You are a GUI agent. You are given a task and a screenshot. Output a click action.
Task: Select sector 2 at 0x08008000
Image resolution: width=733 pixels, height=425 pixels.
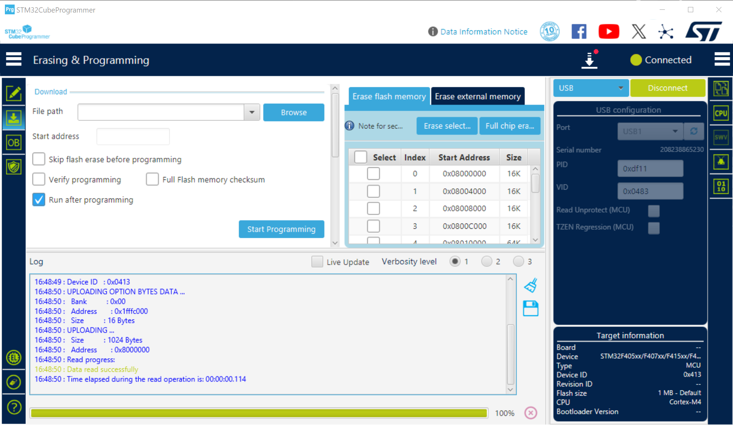pos(373,208)
